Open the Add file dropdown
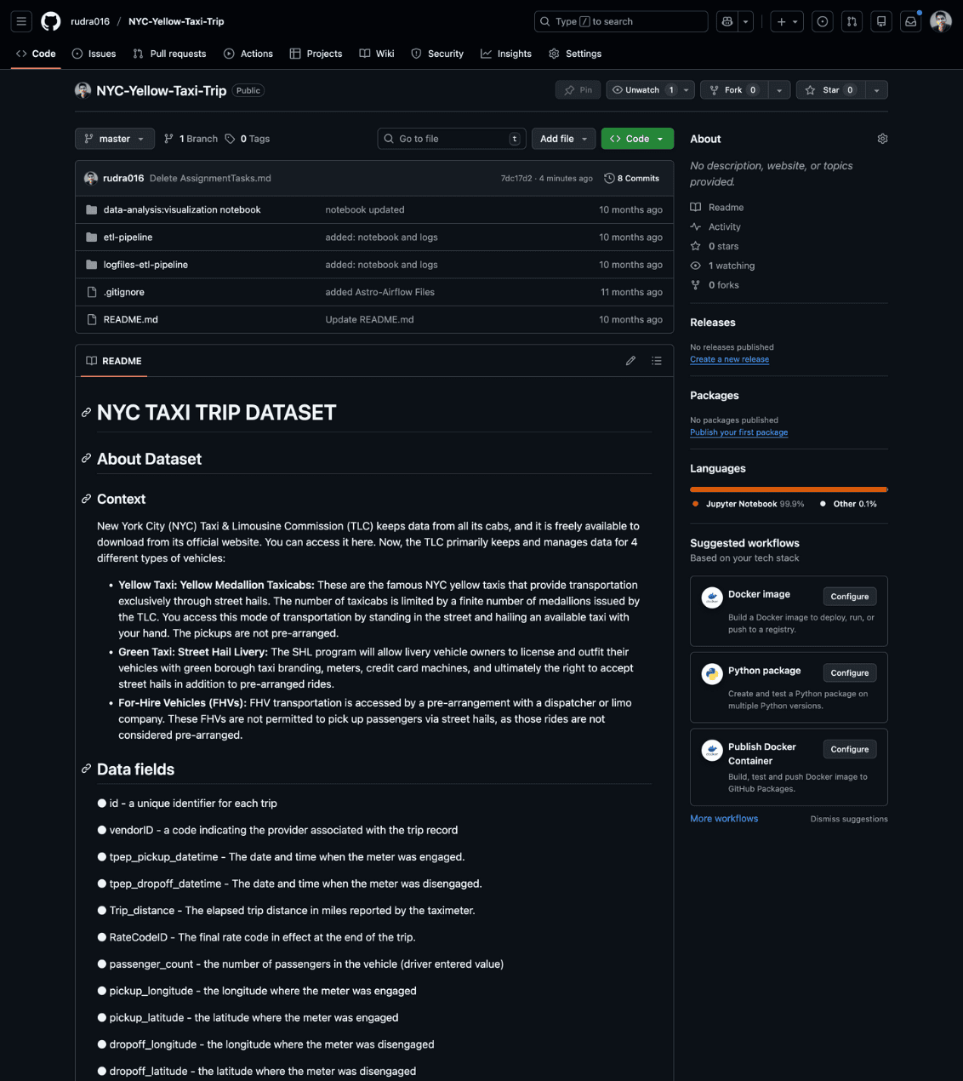 tap(563, 138)
